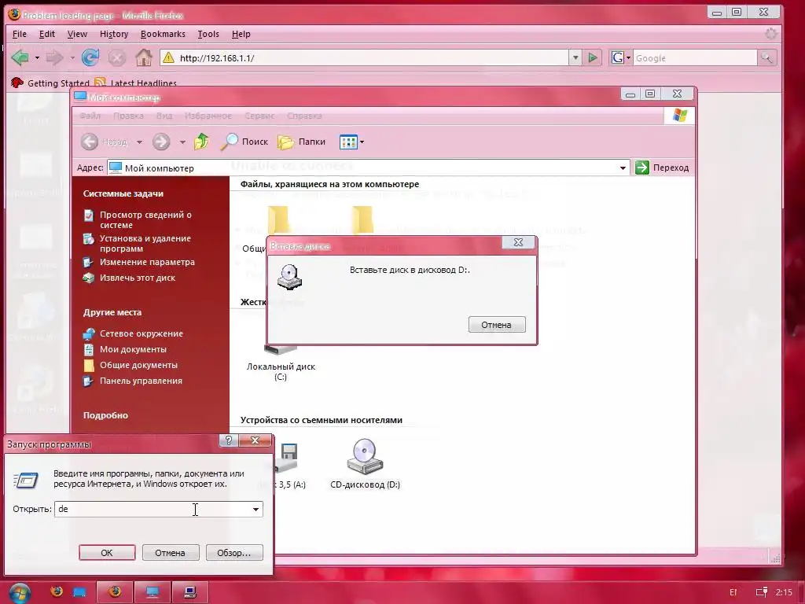Click Отмена in Run dialog
The width and height of the screenshot is (805, 604).
pyautogui.click(x=170, y=553)
